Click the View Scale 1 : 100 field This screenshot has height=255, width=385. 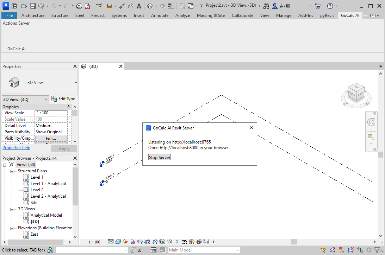51,113
